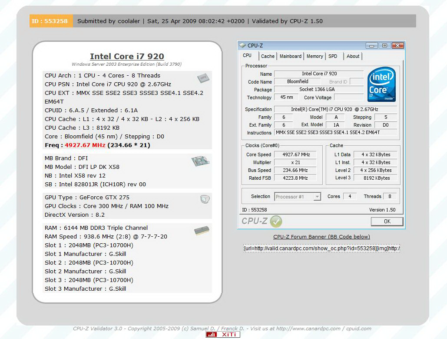Select the CPU tab
The height and width of the screenshot is (339, 447).
(247, 56)
